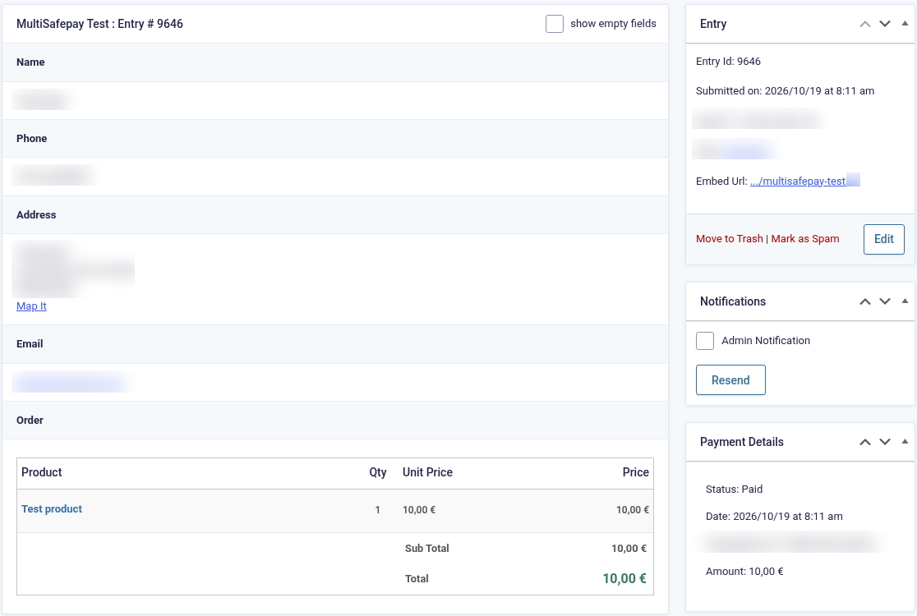Collapse the Notifications panel with its triangle toggle

coord(905,301)
